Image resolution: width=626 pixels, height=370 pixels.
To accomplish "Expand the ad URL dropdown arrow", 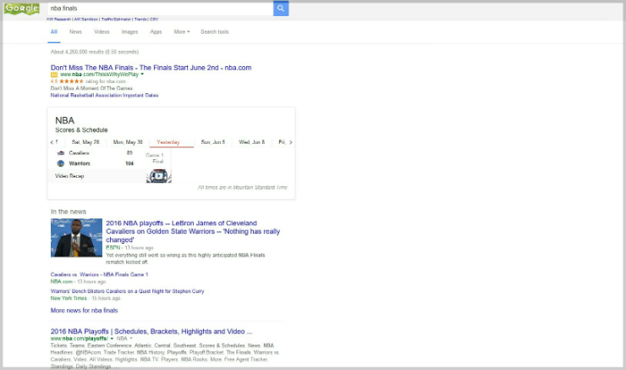I will click(x=142, y=75).
